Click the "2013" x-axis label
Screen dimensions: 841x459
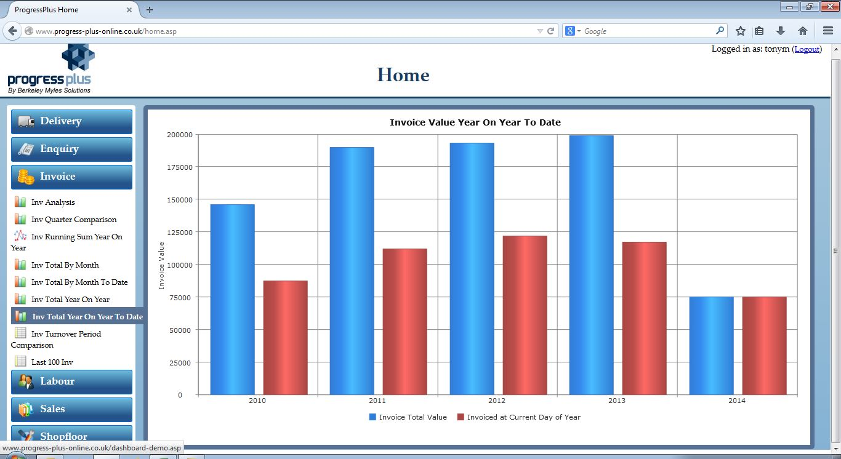616,401
